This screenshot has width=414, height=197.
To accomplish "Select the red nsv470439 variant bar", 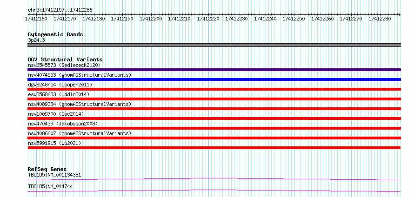I will (214, 128).
